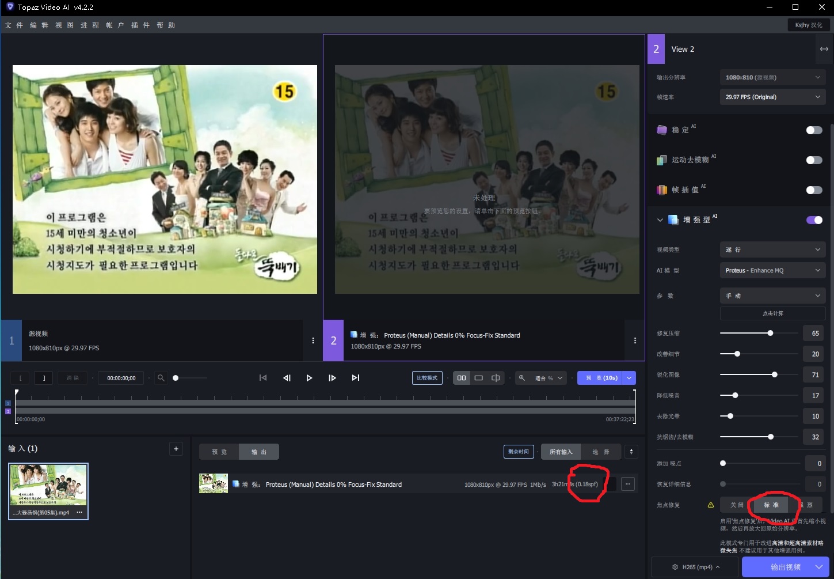Click the Ksjhy 汉化 button
This screenshot has height=579, width=834.
tap(809, 25)
